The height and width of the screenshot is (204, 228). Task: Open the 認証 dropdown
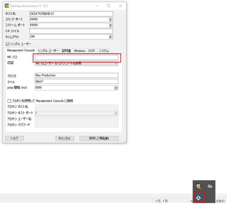77,64
